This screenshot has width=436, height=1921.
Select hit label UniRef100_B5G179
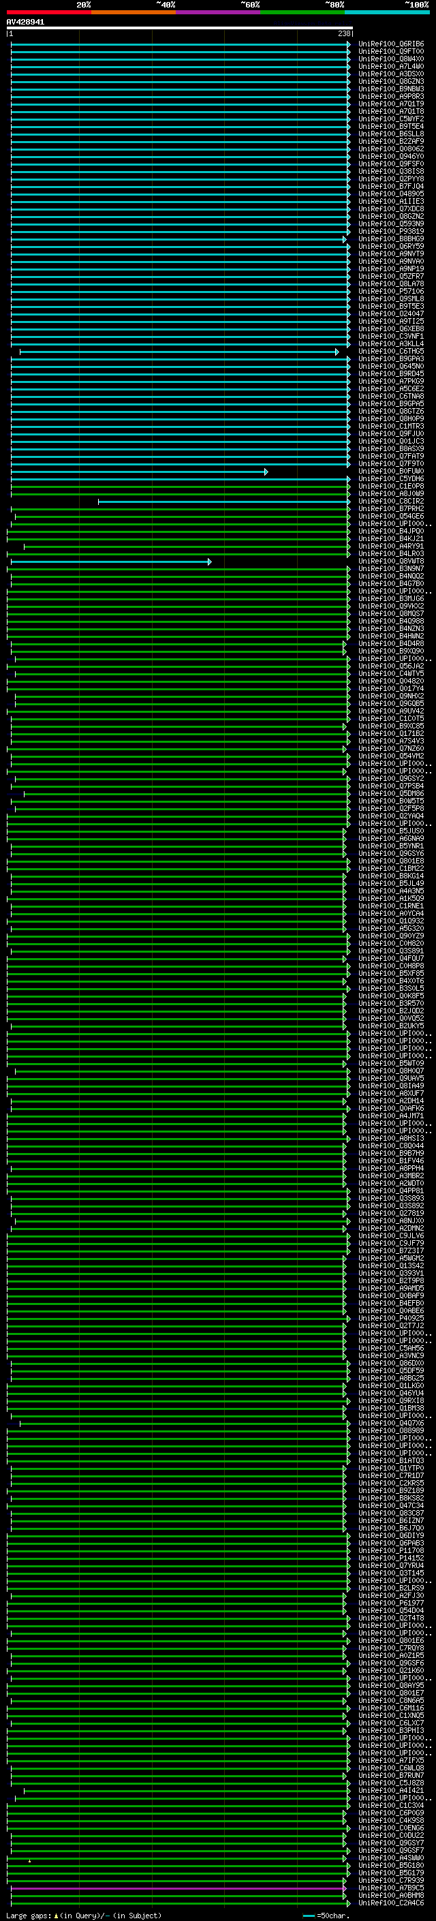click(390, 1873)
